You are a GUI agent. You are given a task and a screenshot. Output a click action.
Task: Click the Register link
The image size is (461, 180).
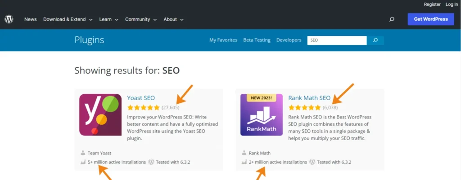[x=432, y=4]
